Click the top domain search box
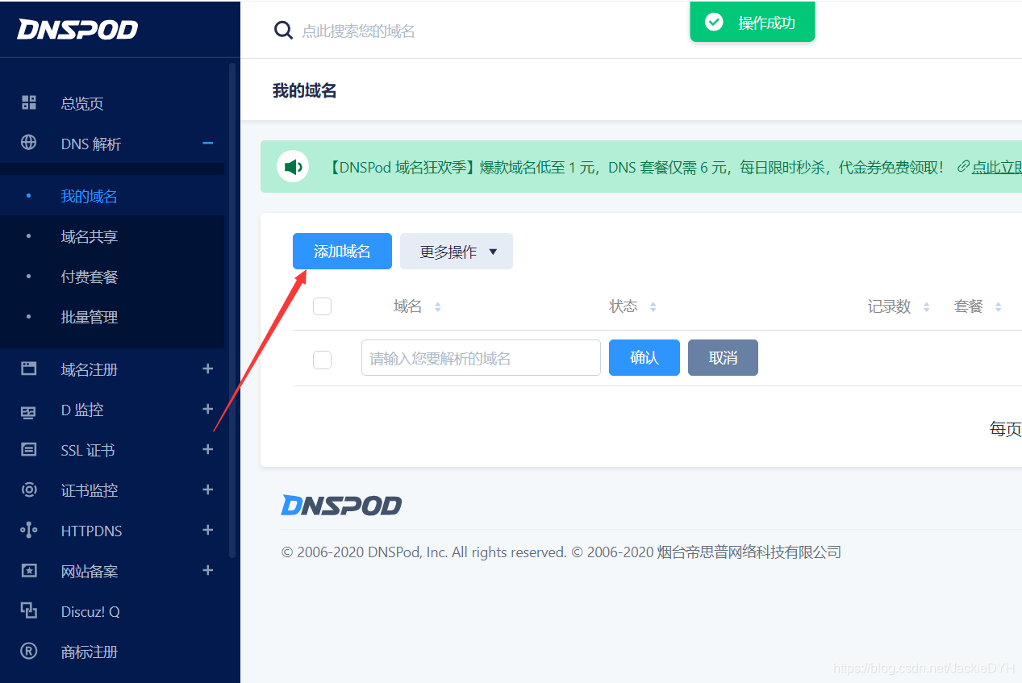Screen dimensions: 1022x683 pyautogui.click(x=359, y=31)
